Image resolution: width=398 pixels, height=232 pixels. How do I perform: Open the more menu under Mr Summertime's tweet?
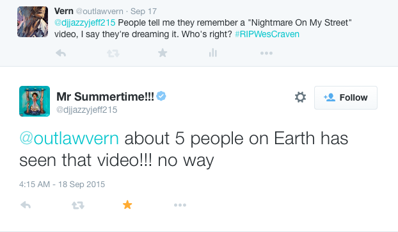pyautogui.click(x=180, y=205)
